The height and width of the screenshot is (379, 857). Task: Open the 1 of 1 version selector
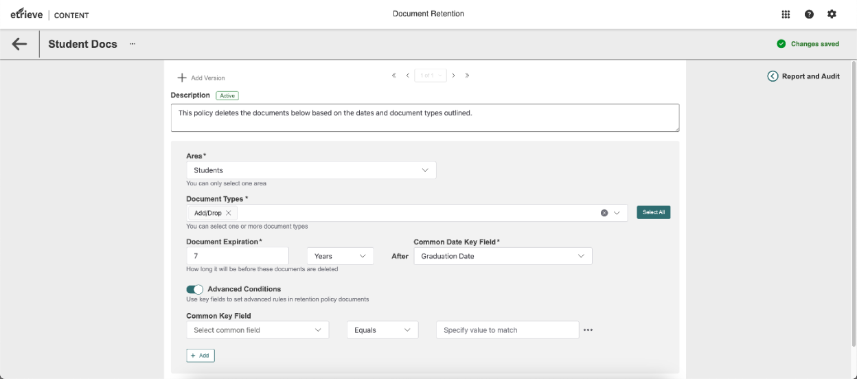click(431, 76)
